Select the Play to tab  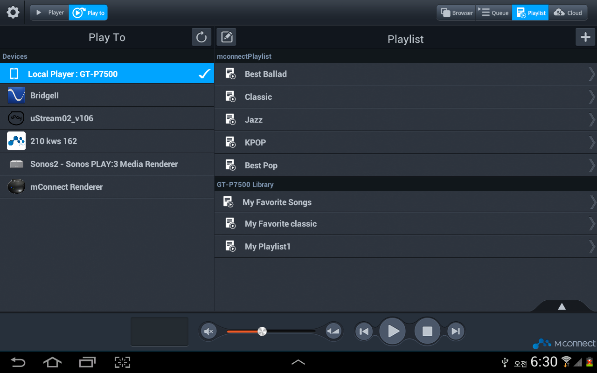pyautogui.click(x=88, y=13)
